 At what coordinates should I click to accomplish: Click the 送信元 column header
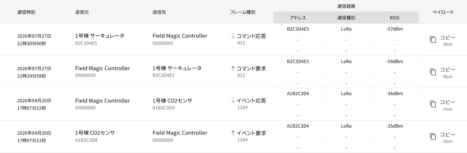tap(82, 12)
